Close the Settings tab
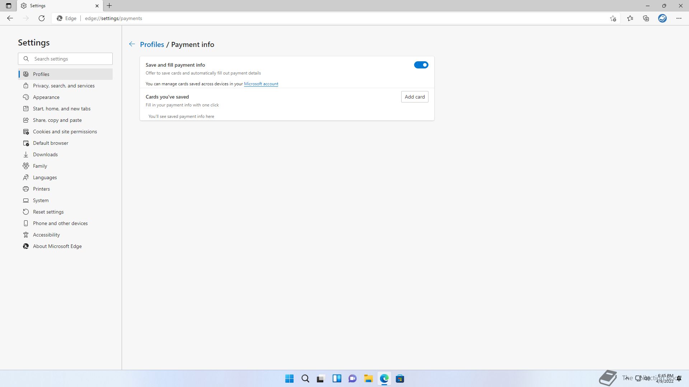Viewport: 689px width, 387px height. tap(97, 6)
